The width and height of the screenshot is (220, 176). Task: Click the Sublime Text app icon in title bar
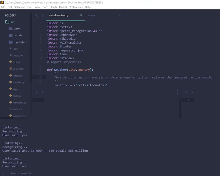[x=2, y=2]
